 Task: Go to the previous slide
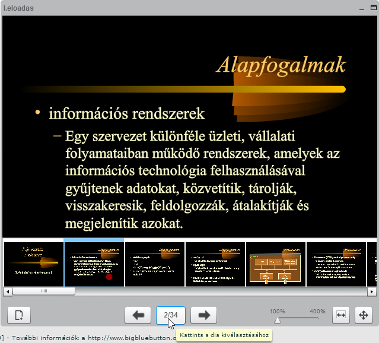click(x=138, y=315)
